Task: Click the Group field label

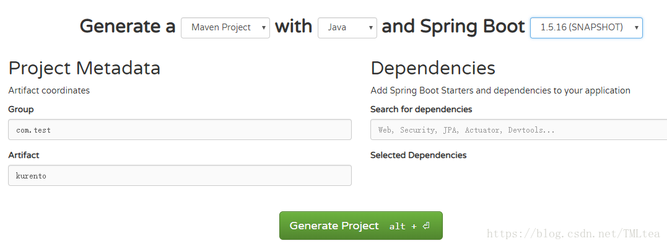Action: click(21, 110)
